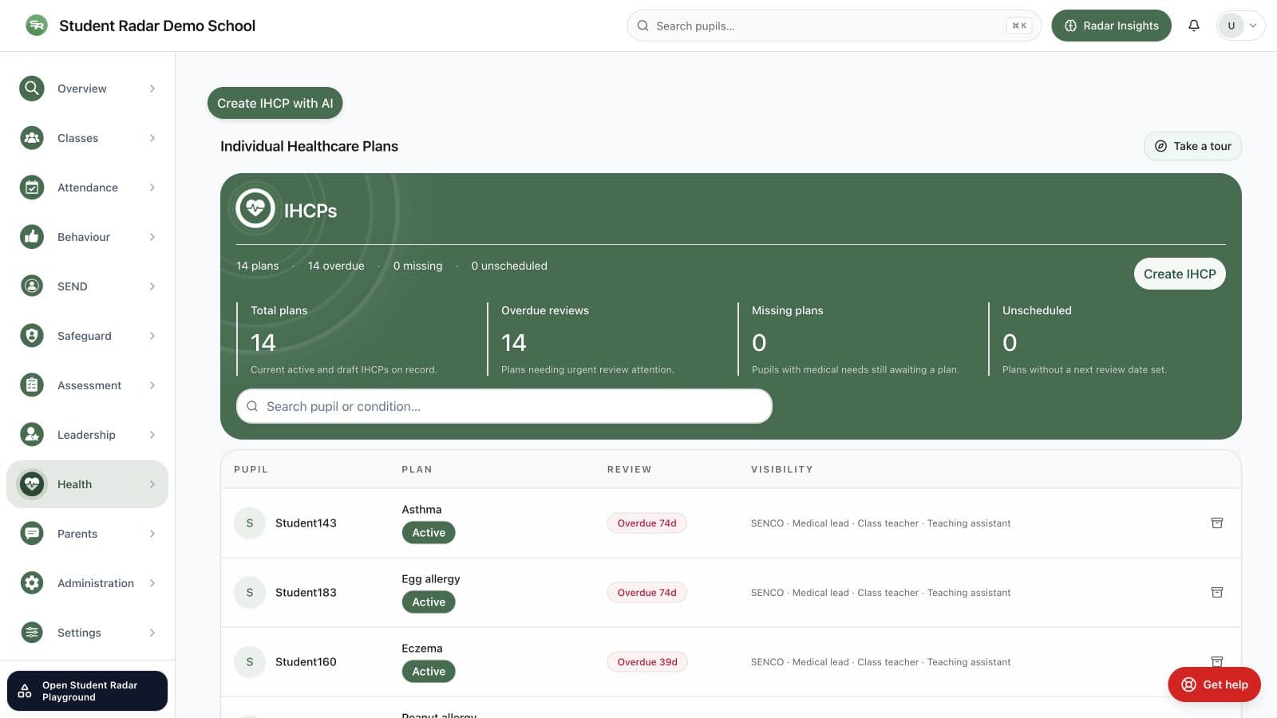Screen dimensions: 1277x718
Task: Go to Settings in sidebar
Action: coord(87,633)
